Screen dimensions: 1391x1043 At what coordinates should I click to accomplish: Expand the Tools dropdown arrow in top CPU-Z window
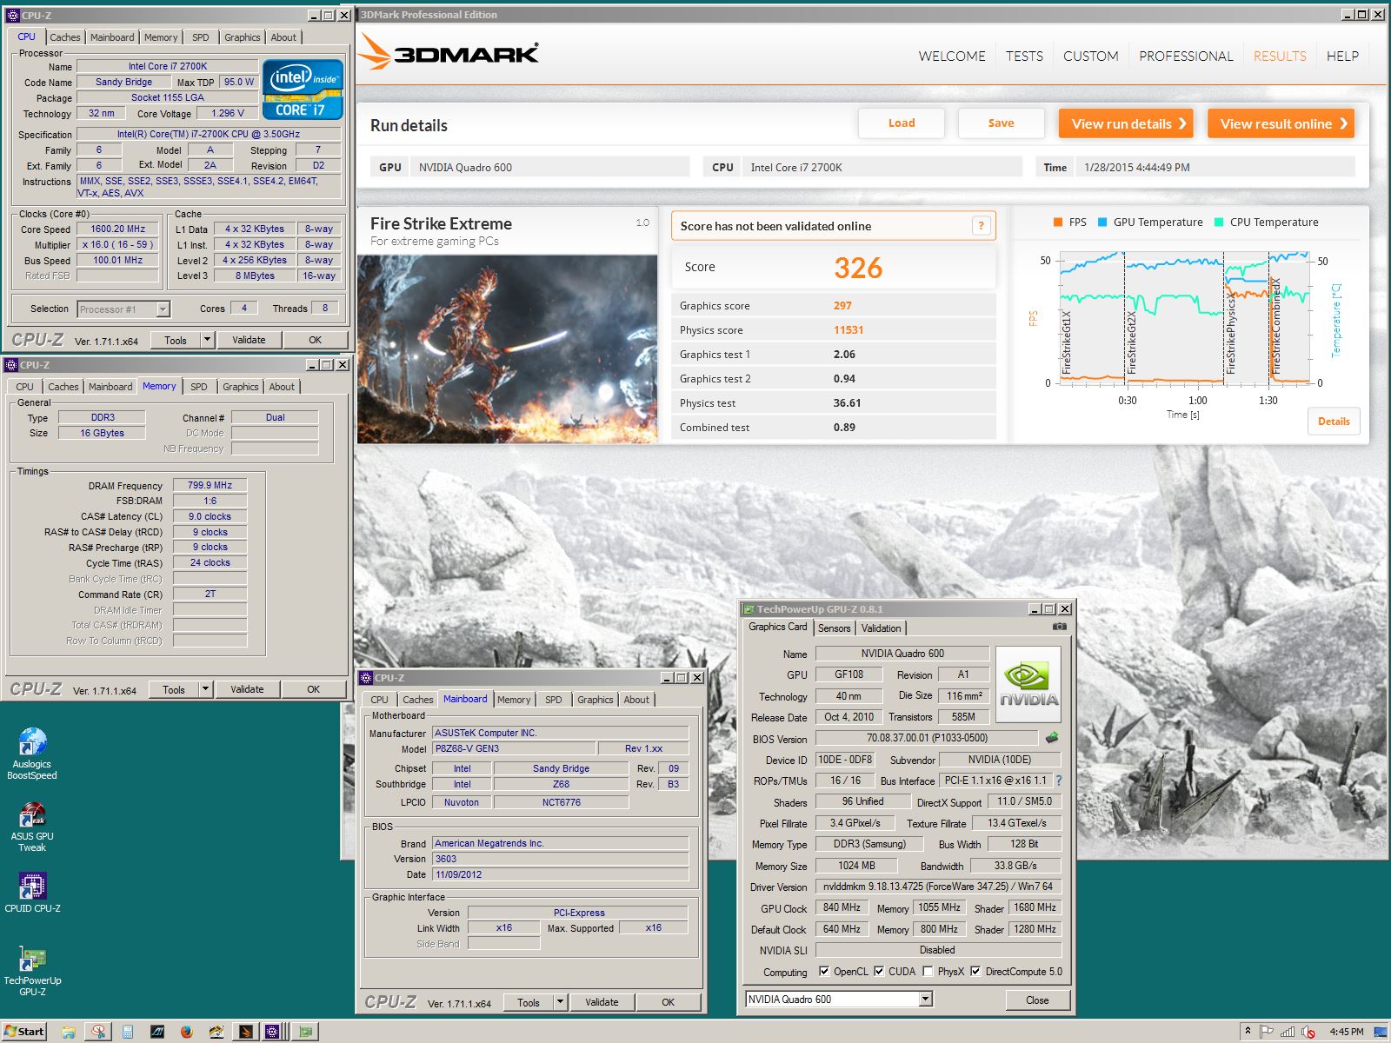[x=207, y=340]
